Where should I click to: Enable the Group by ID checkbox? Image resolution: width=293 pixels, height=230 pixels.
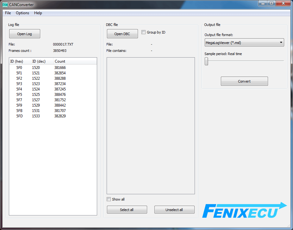144,32
